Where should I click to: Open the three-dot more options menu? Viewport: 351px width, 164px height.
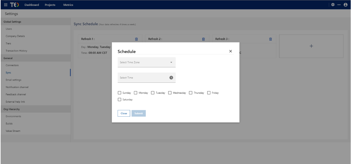click(x=339, y=5)
